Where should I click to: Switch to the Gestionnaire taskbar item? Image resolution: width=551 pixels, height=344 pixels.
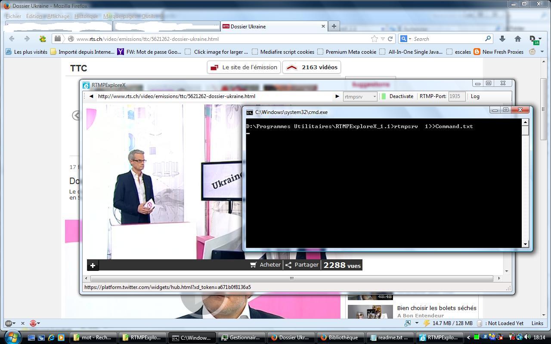241,338
